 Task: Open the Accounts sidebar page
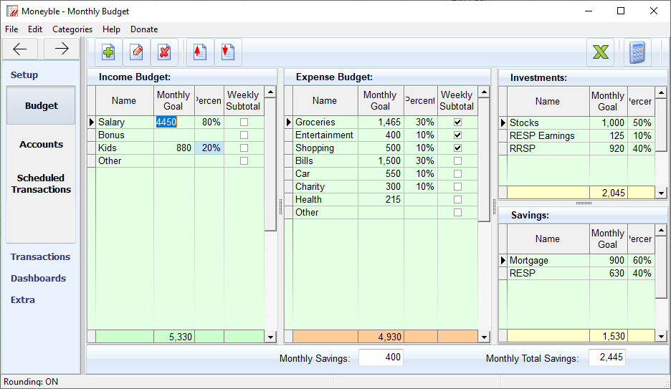point(41,145)
